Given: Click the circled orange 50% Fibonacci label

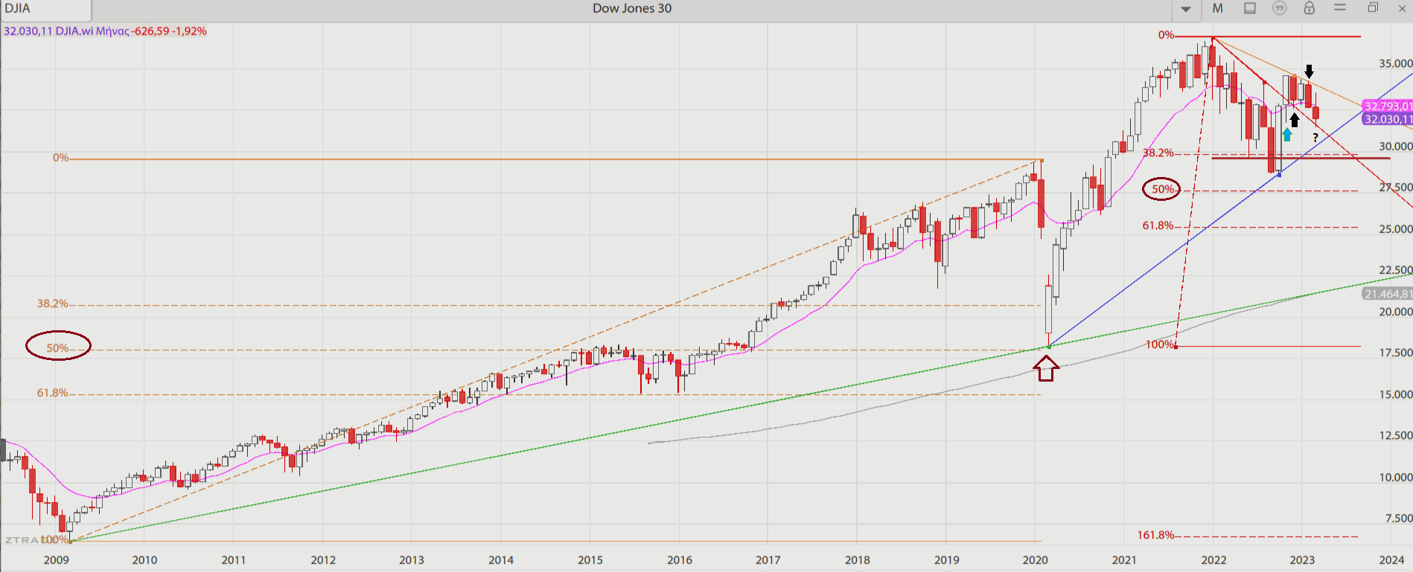Looking at the screenshot, I should coord(57,348).
